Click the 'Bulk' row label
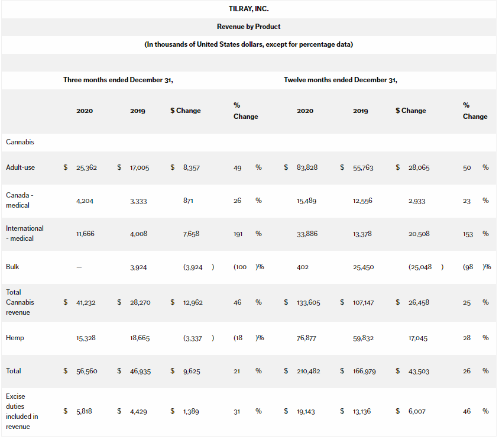Viewport: 499px width, 439px height. click(x=12, y=267)
